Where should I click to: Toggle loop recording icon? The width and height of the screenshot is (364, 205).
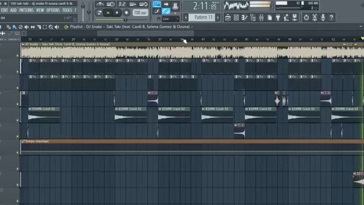tap(143, 4)
